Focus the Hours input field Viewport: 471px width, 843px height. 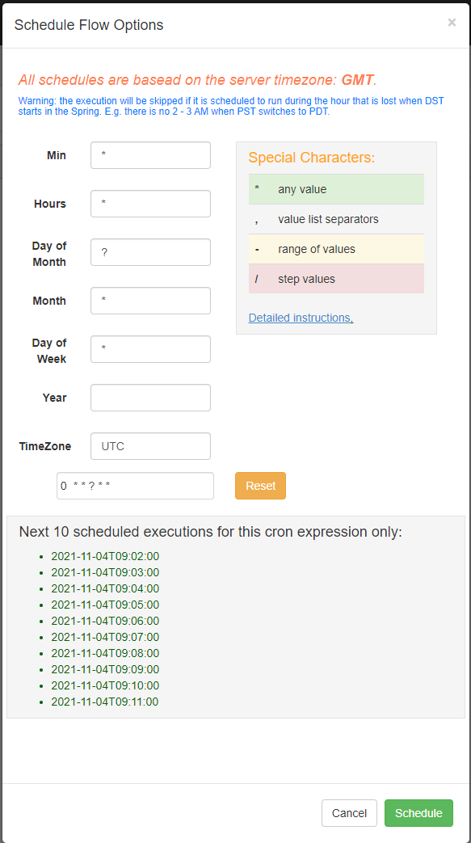point(150,204)
